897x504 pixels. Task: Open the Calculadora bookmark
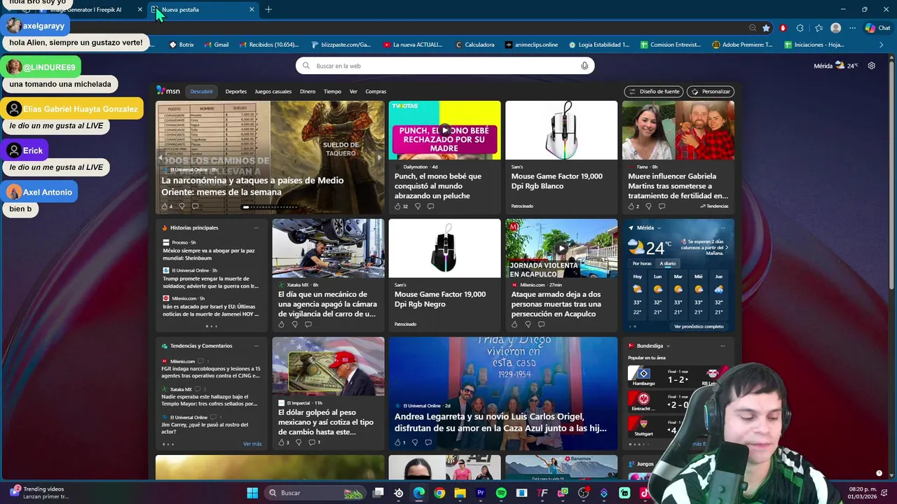[474, 45]
